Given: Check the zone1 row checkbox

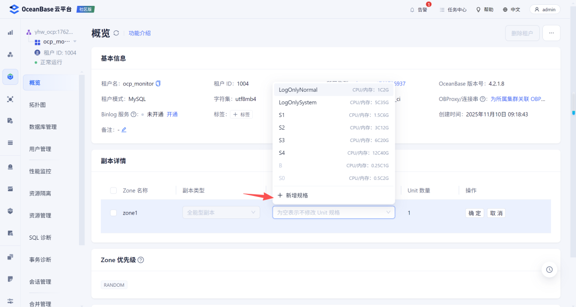Looking at the screenshot, I should click(114, 213).
